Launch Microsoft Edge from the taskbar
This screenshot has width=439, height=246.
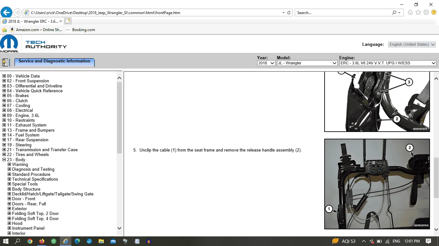click(77, 241)
